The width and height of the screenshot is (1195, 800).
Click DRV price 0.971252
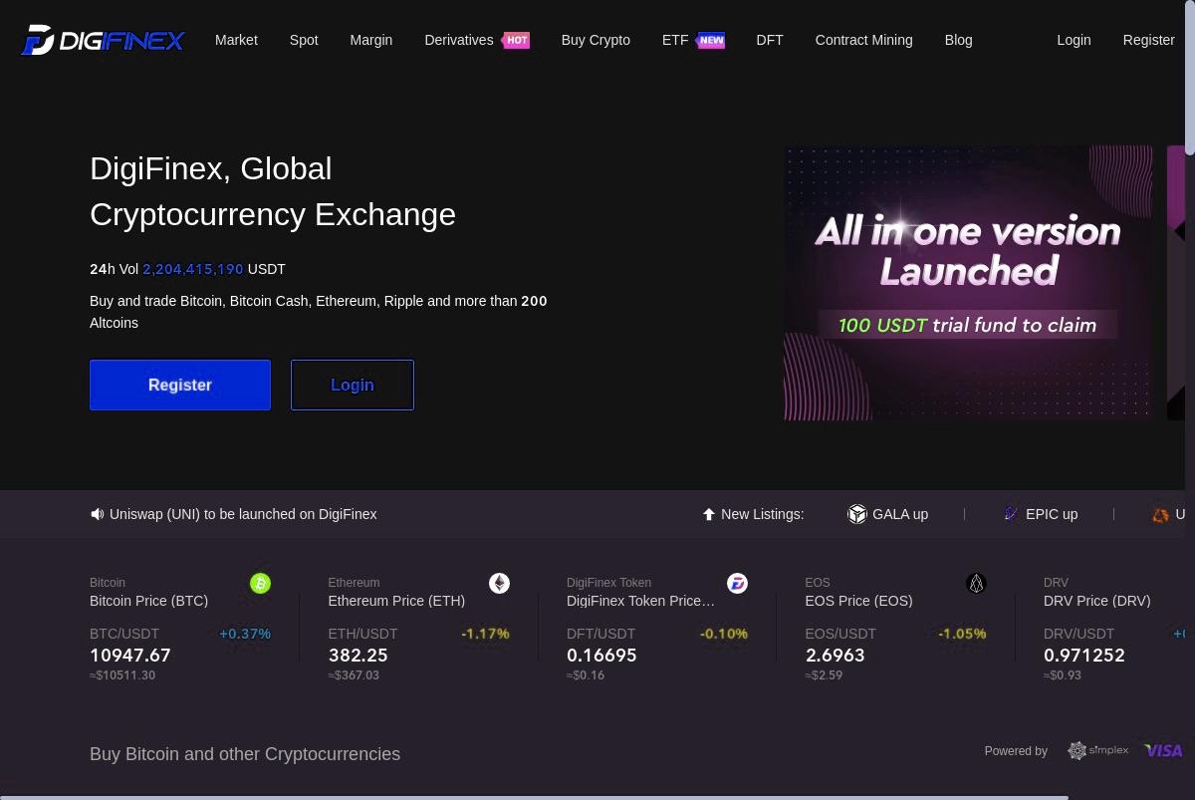[x=1084, y=656]
